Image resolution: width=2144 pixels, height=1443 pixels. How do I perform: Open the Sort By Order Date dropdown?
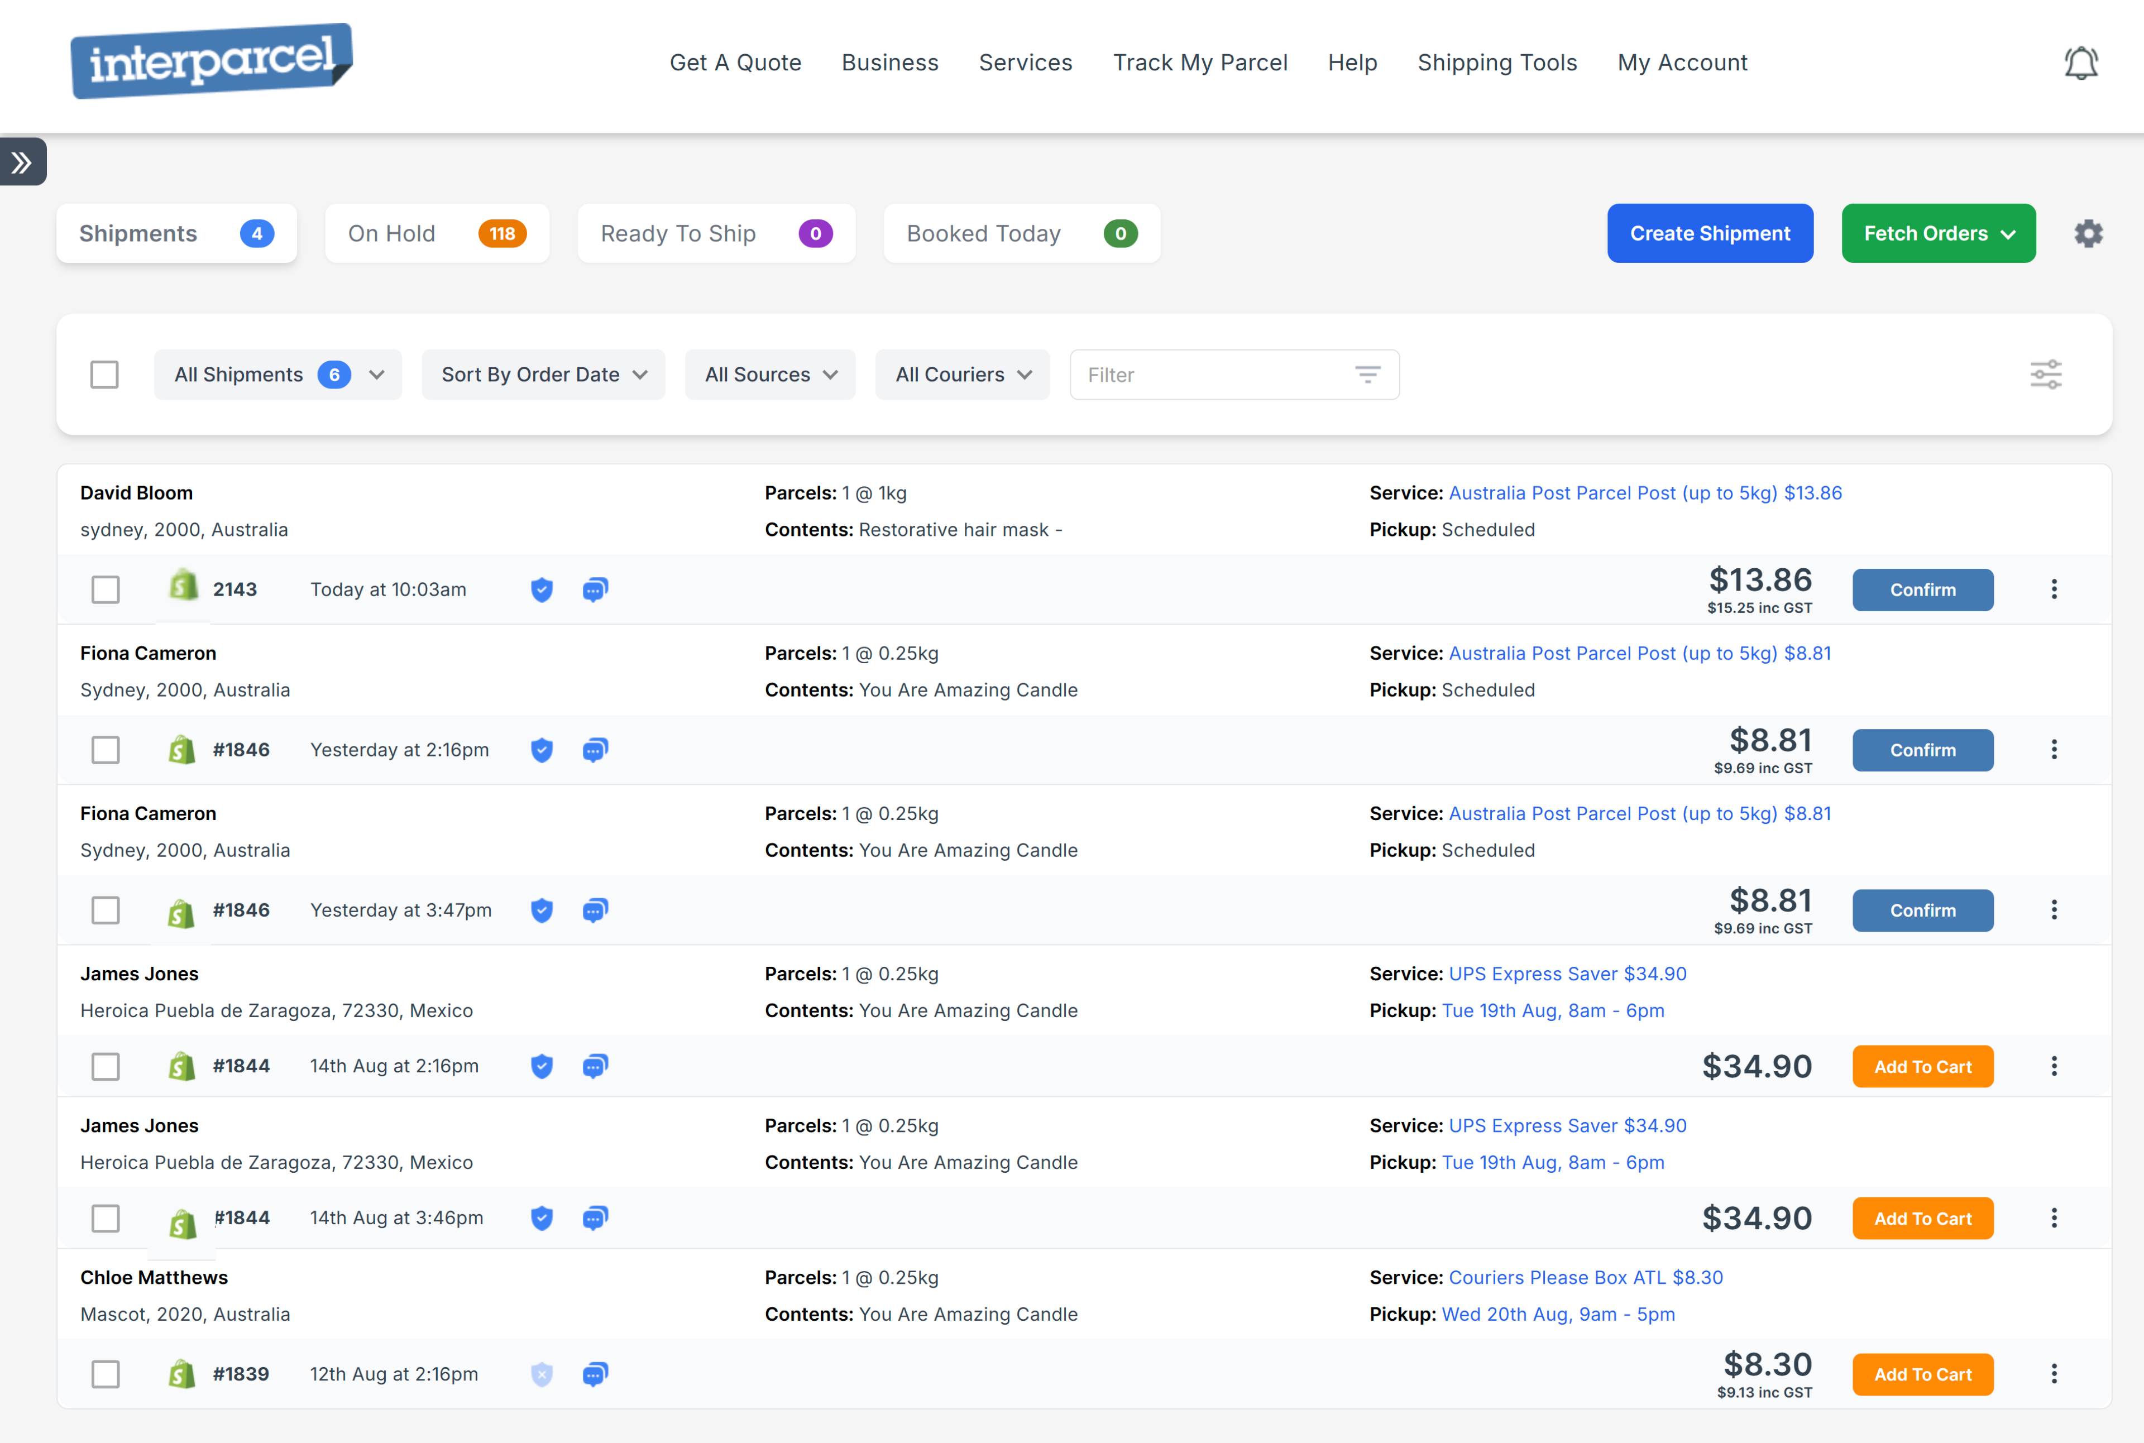click(543, 375)
